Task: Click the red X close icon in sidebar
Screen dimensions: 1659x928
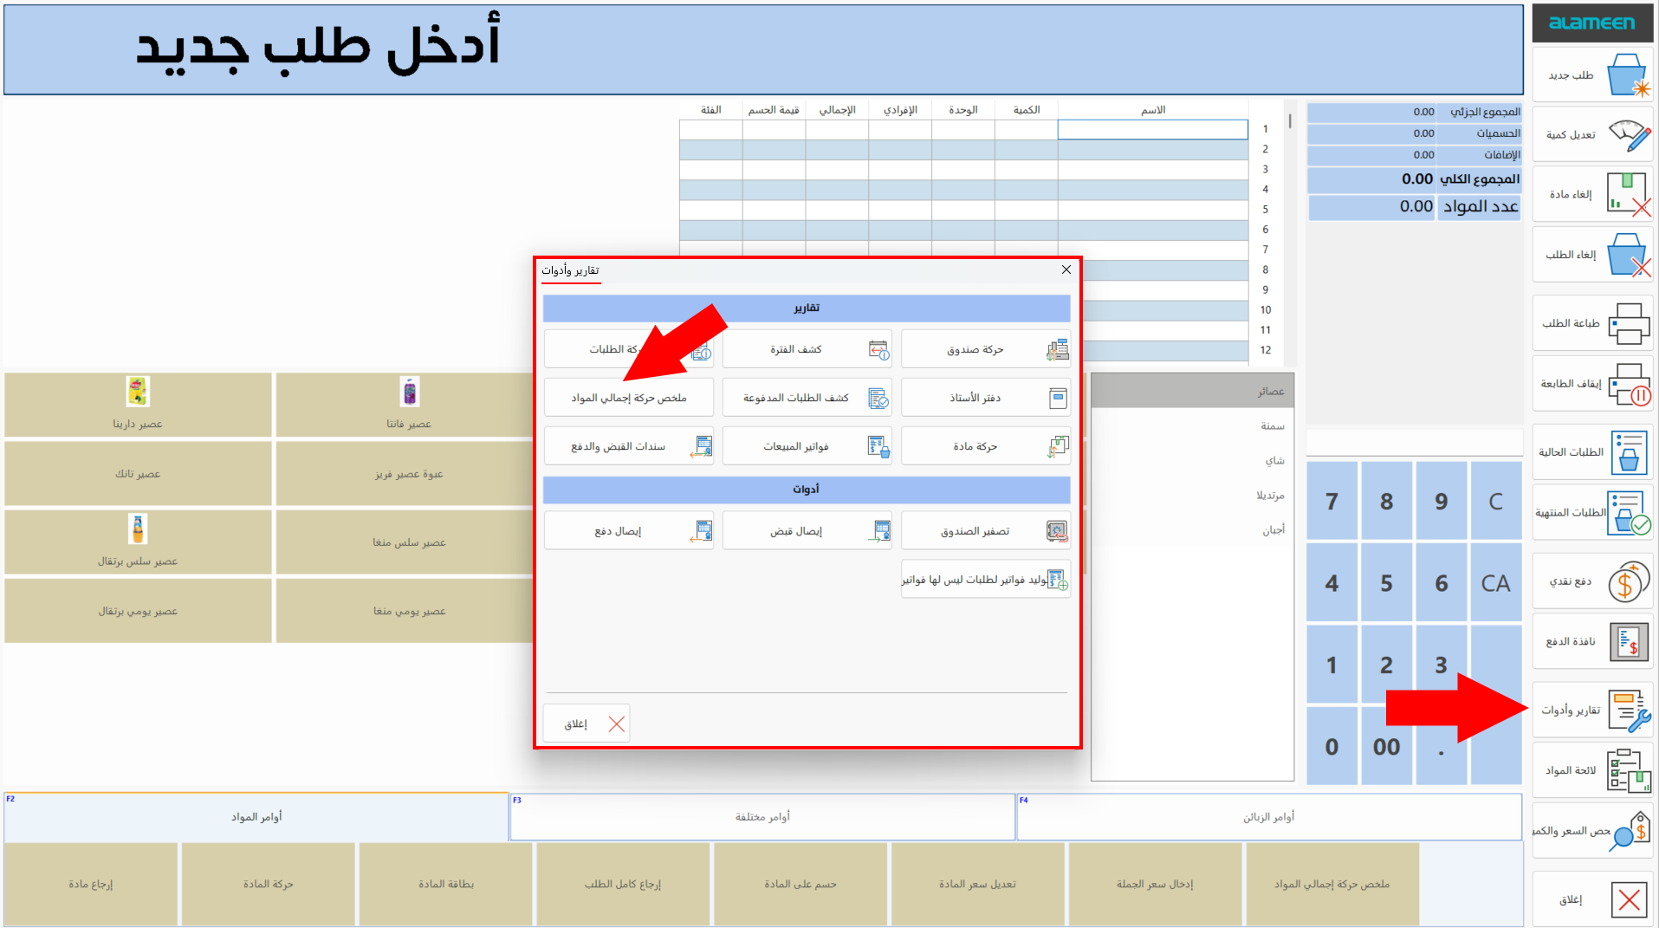Action: [x=1629, y=900]
